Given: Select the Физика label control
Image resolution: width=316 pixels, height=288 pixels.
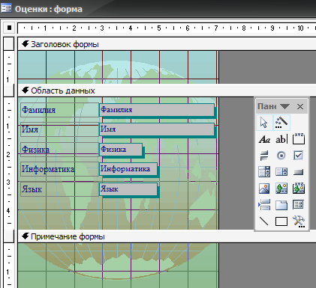Looking at the screenshot, I should coord(59,150).
